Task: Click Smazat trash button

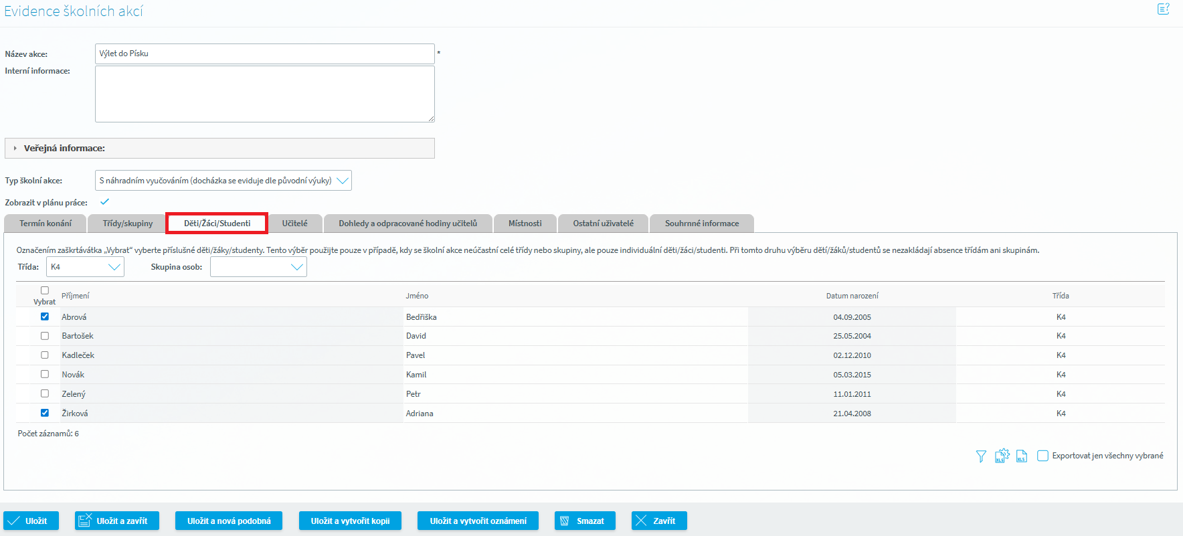Action: coord(584,521)
